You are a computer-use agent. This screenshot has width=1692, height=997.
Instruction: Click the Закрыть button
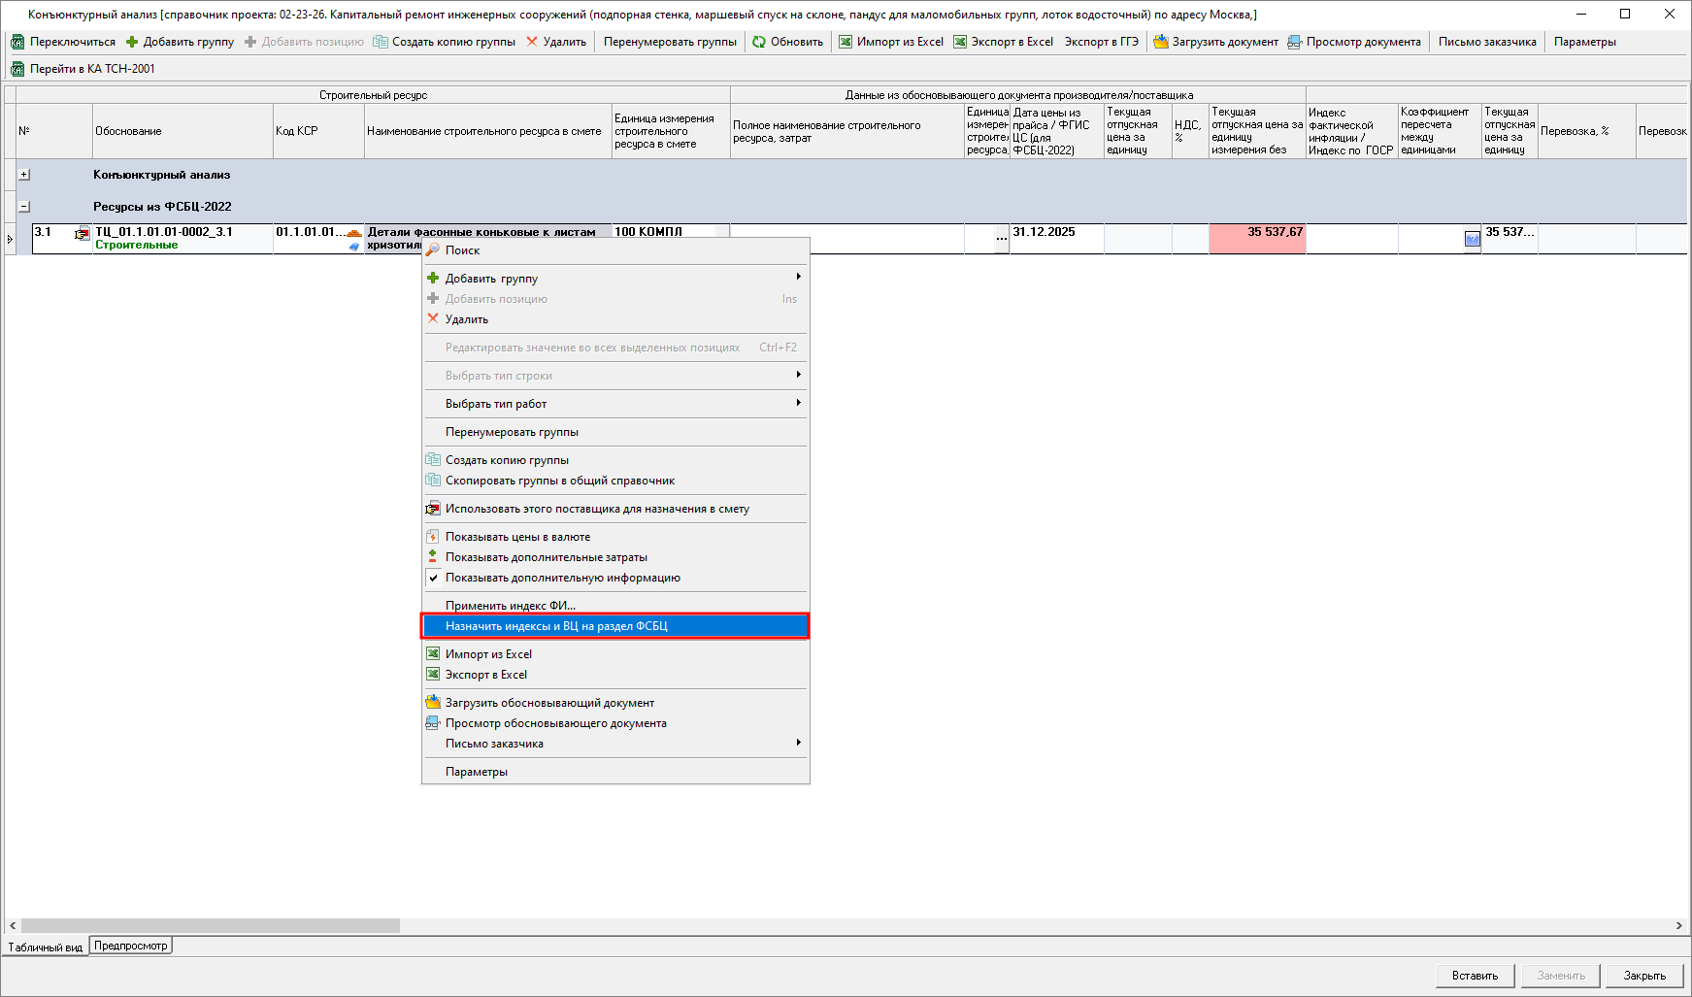click(1644, 976)
